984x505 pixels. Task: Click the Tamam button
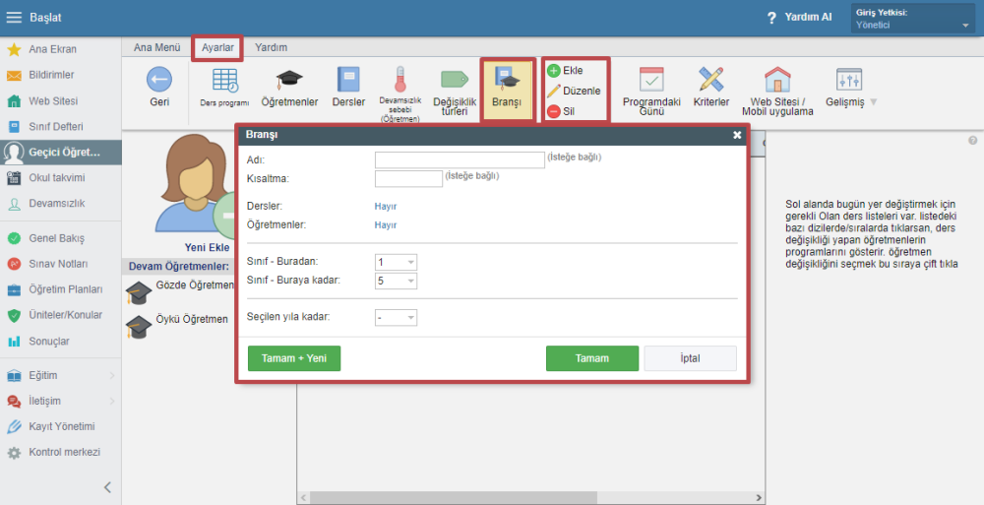pyautogui.click(x=592, y=358)
